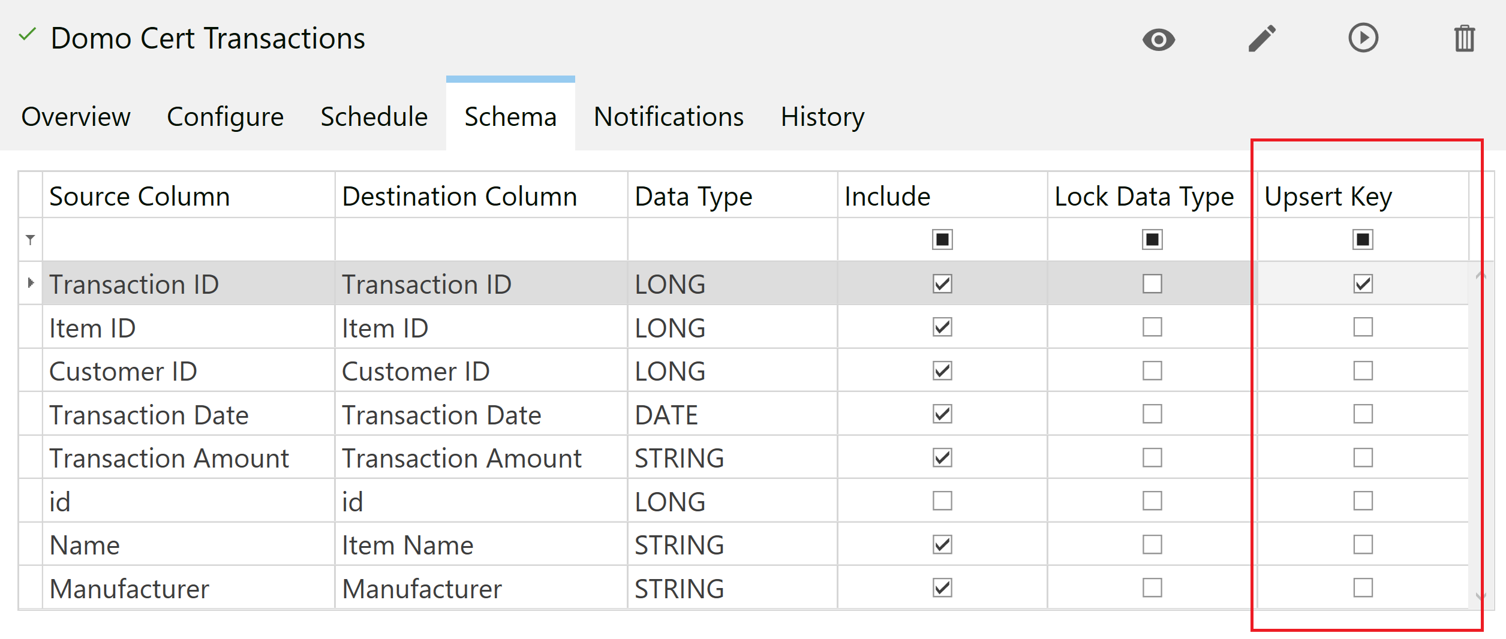1506x639 pixels.
Task: Click the eye preview icon
Action: pyautogui.click(x=1158, y=40)
